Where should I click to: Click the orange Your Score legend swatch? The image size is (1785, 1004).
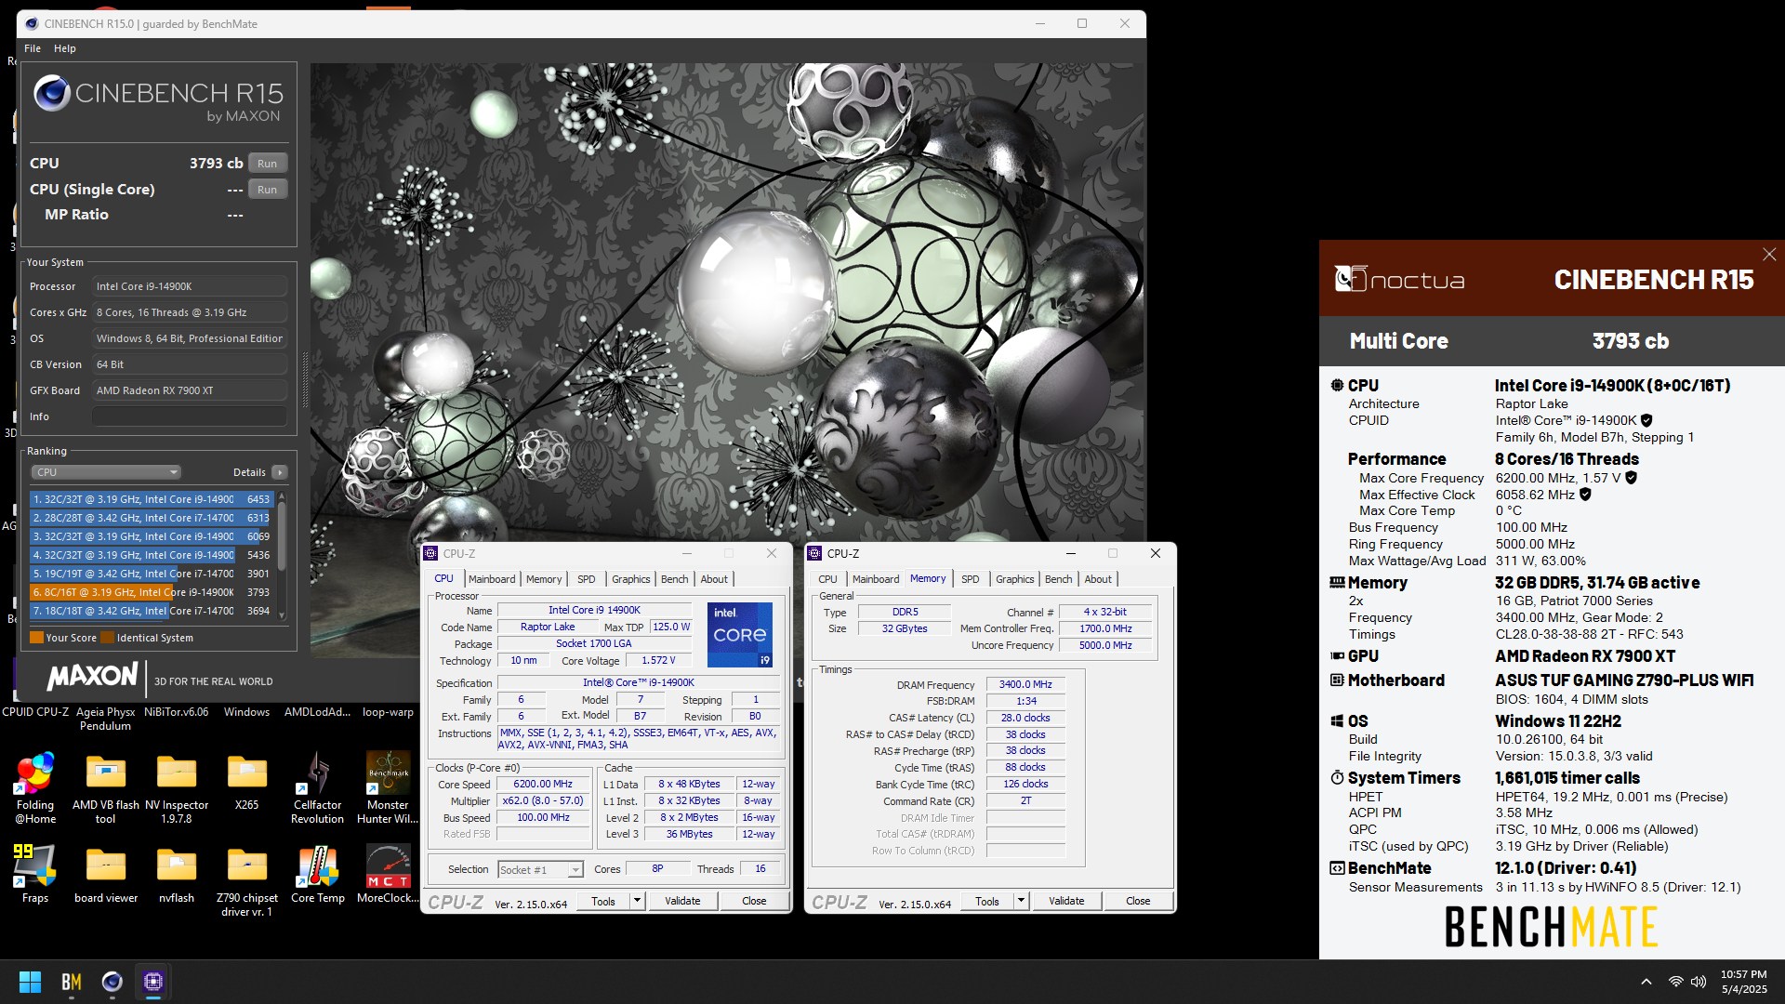pyautogui.click(x=36, y=638)
